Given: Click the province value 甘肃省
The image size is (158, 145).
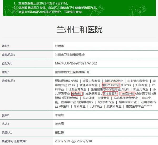Looking at the screenshot, I should [59, 46].
